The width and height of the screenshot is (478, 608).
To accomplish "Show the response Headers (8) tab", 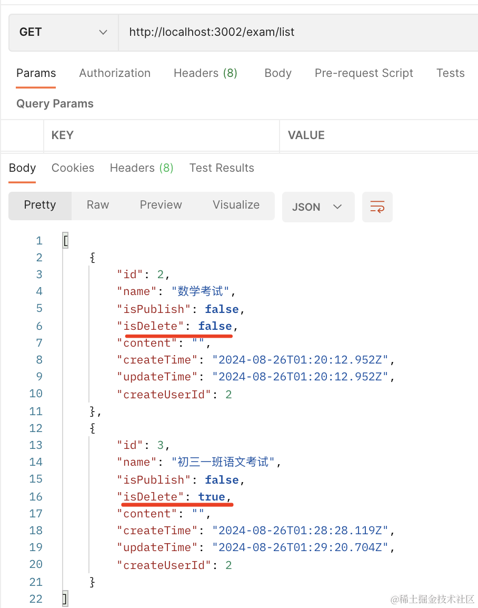I will (141, 168).
